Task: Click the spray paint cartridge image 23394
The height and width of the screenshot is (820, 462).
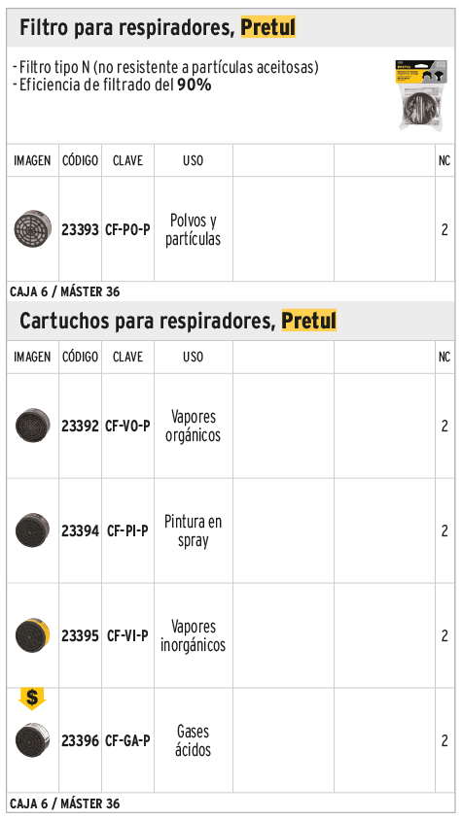Action: [32, 530]
